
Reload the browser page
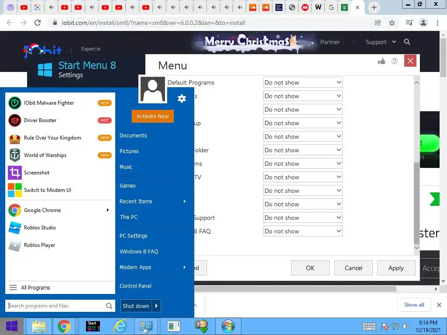pyautogui.click(x=38, y=23)
